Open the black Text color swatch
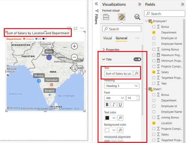 coord(110,118)
